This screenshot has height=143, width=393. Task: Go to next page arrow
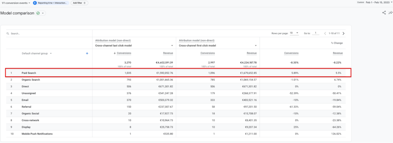click(343, 33)
